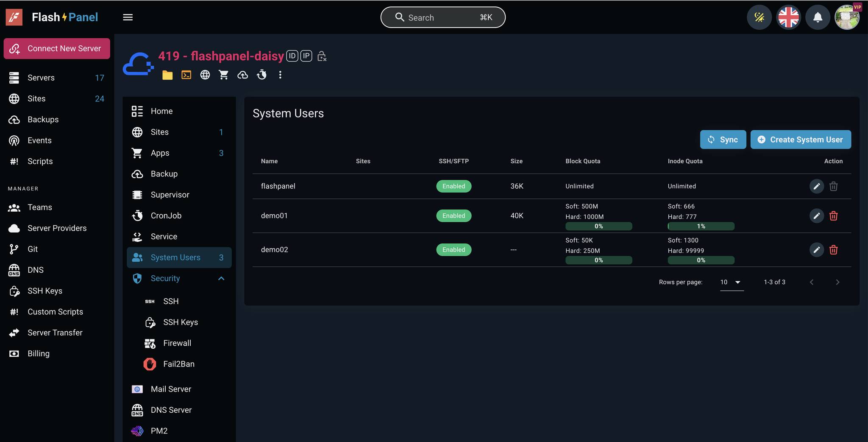Viewport: 868px width, 442px height.
Task: Copy server ID via ID badge
Action: pyautogui.click(x=292, y=56)
